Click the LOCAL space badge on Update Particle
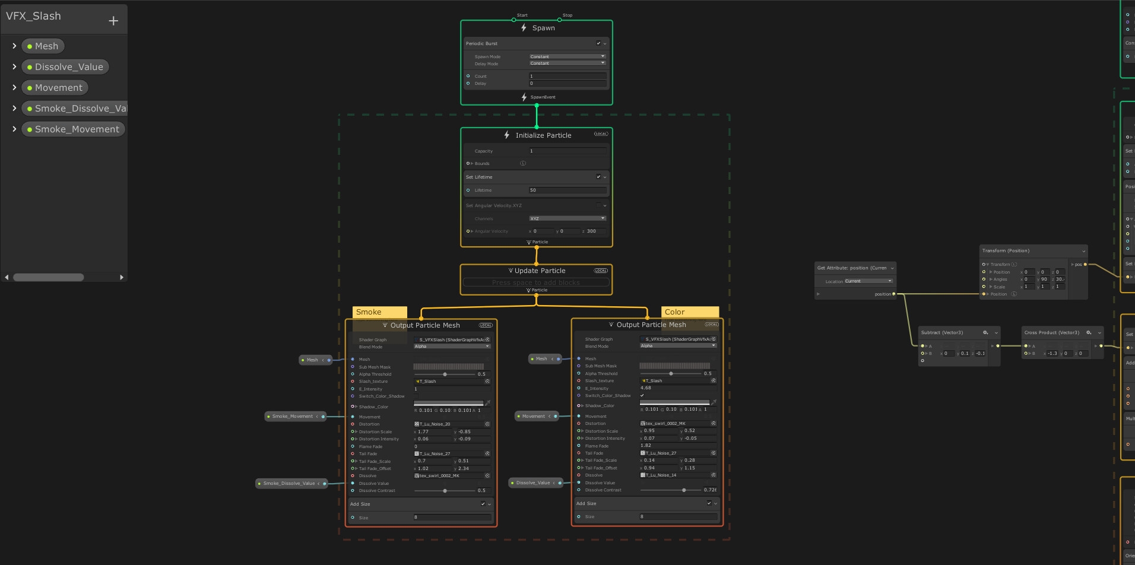The height and width of the screenshot is (565, 1135). click(601, 271)
